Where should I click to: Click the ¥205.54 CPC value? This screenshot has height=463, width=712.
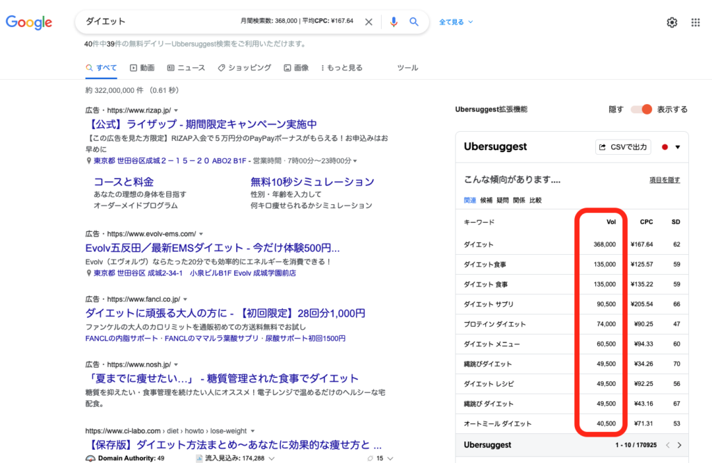tap(642, 304)
